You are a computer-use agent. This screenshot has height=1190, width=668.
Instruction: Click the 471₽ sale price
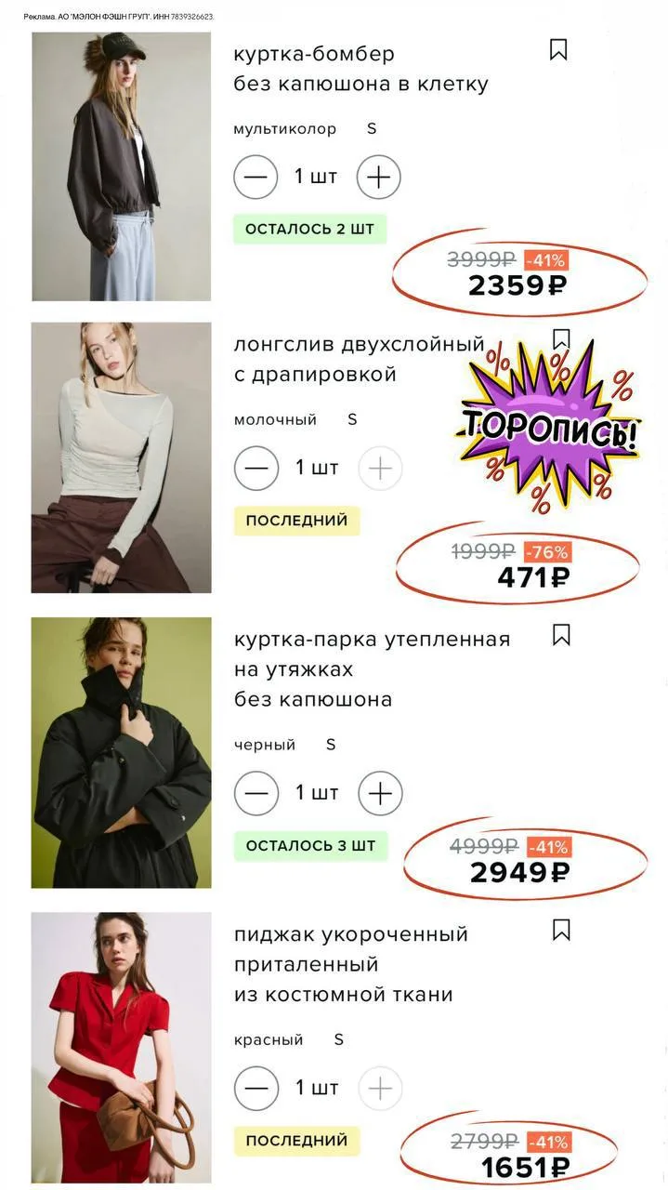(533, 577)
